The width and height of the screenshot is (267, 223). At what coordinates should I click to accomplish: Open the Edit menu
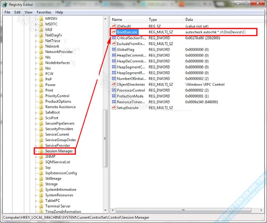(18, 12)
